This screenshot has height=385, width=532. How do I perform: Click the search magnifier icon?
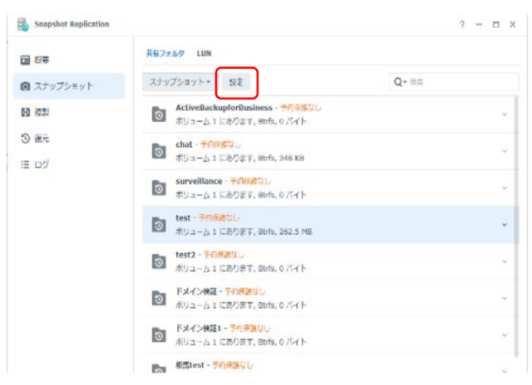pos(399,83)
